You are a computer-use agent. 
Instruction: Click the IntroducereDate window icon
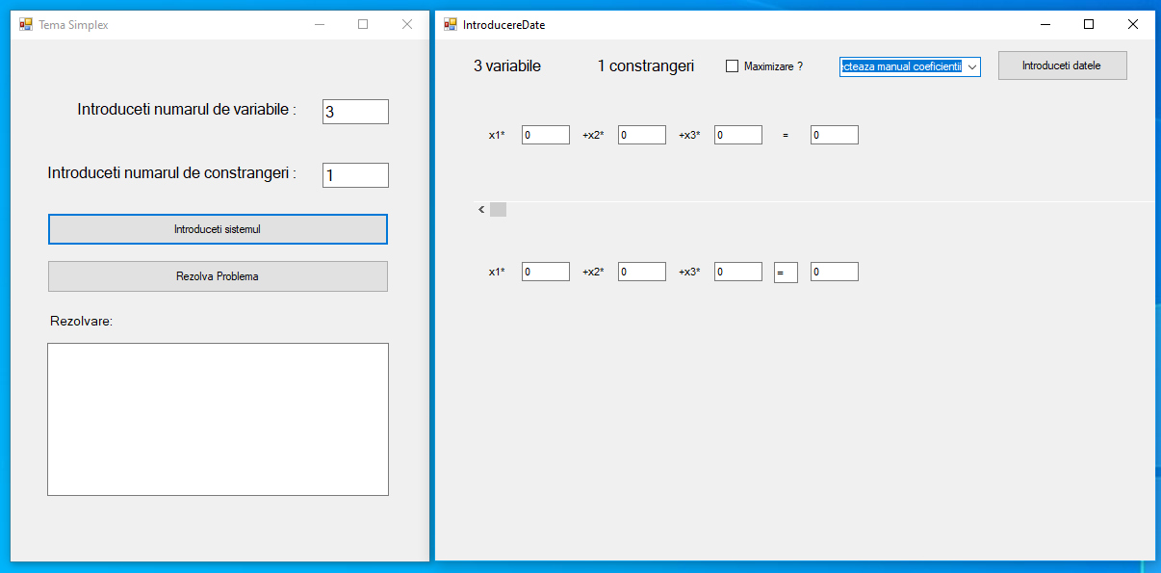[x=450, y=24]
